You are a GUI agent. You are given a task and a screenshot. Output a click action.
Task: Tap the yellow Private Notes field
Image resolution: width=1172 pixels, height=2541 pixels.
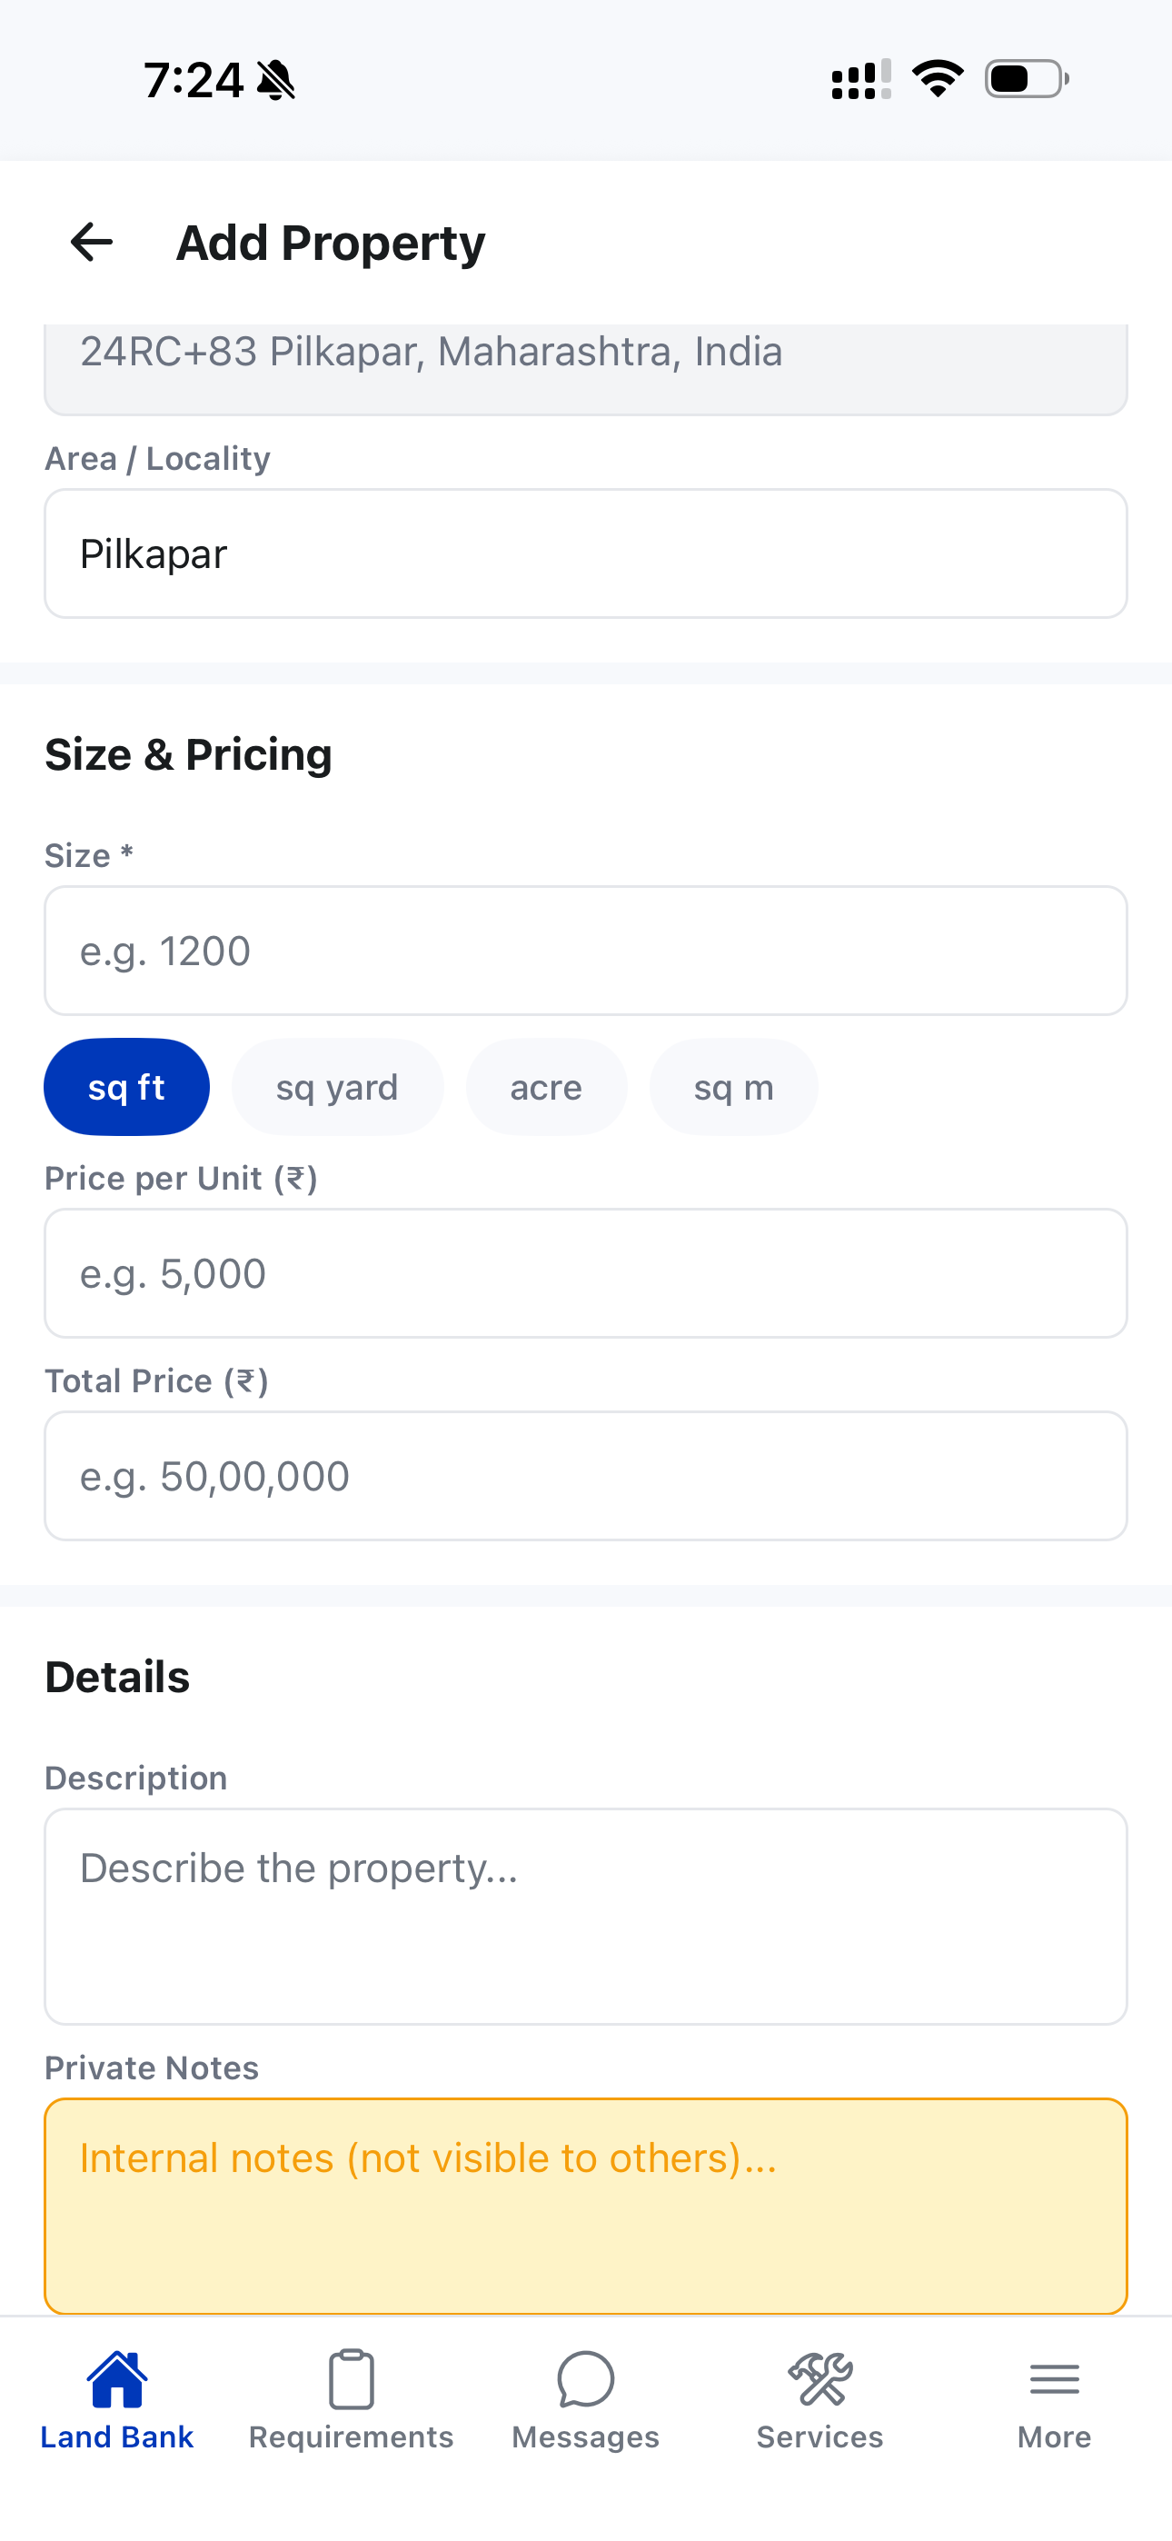click(x=586, y=2206)
